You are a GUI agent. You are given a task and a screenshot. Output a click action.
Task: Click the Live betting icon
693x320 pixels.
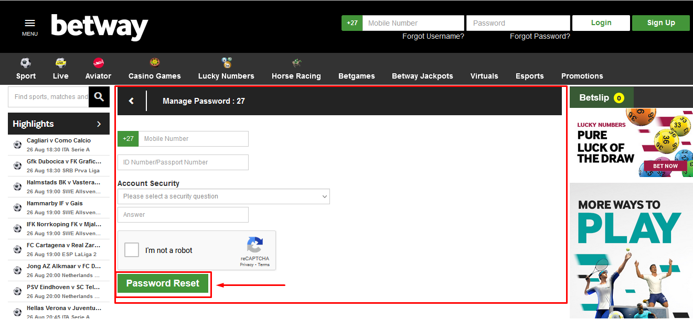point(60,63)
